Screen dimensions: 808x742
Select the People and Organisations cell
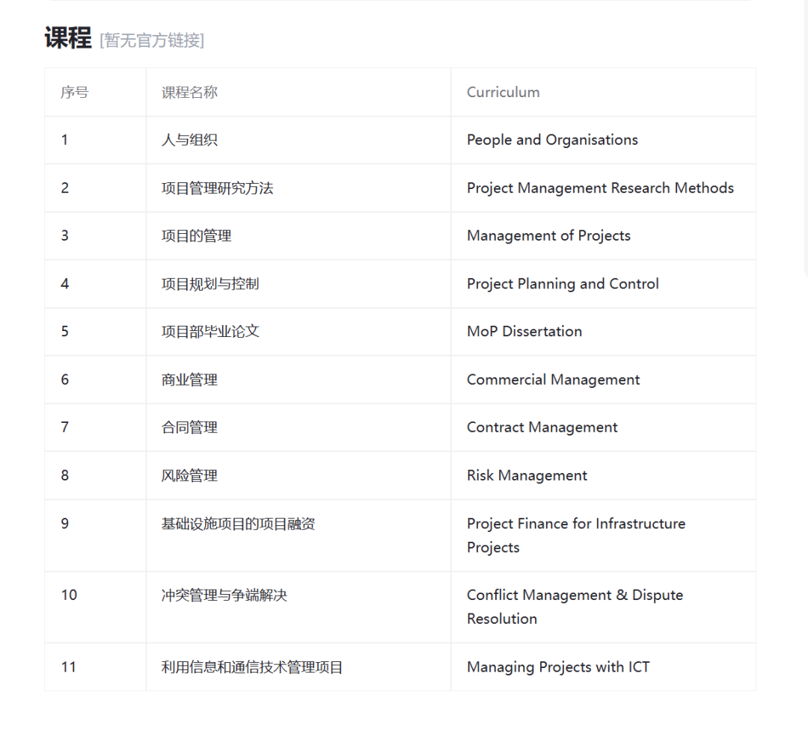point(552,140)
